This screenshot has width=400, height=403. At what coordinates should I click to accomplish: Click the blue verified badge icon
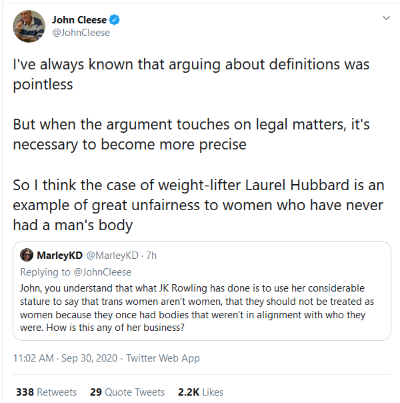(x=114, y=20)
